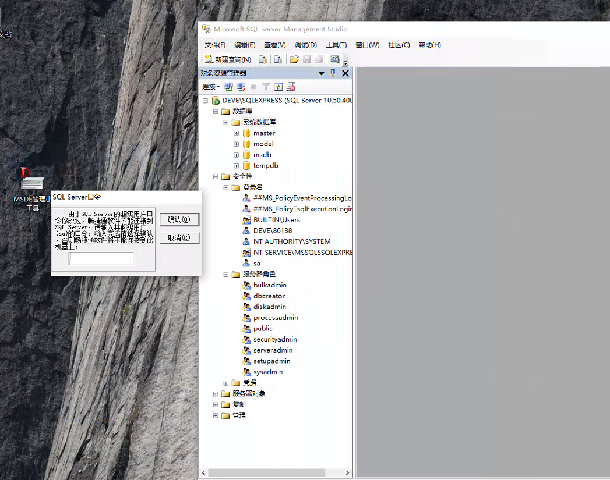
Task: Open the Object Explorer window position dropdown arrow
Action: [322, 73]
